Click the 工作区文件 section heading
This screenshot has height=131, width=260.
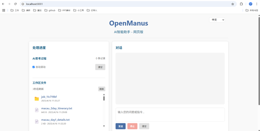(39, 83)
